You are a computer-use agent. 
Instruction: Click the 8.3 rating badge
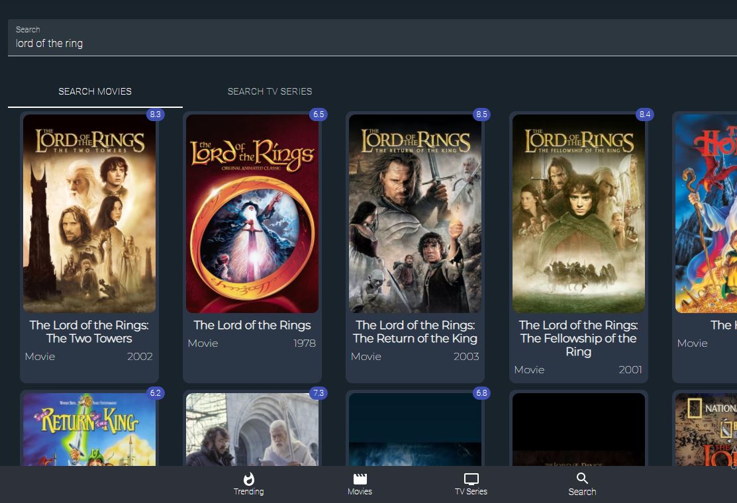click(x=155, y=114)
